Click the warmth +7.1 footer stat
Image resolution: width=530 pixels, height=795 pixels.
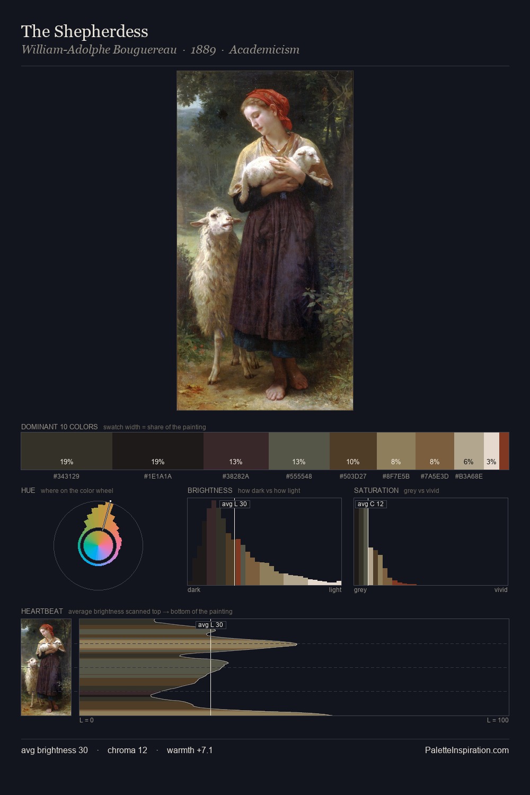[190, 750]
